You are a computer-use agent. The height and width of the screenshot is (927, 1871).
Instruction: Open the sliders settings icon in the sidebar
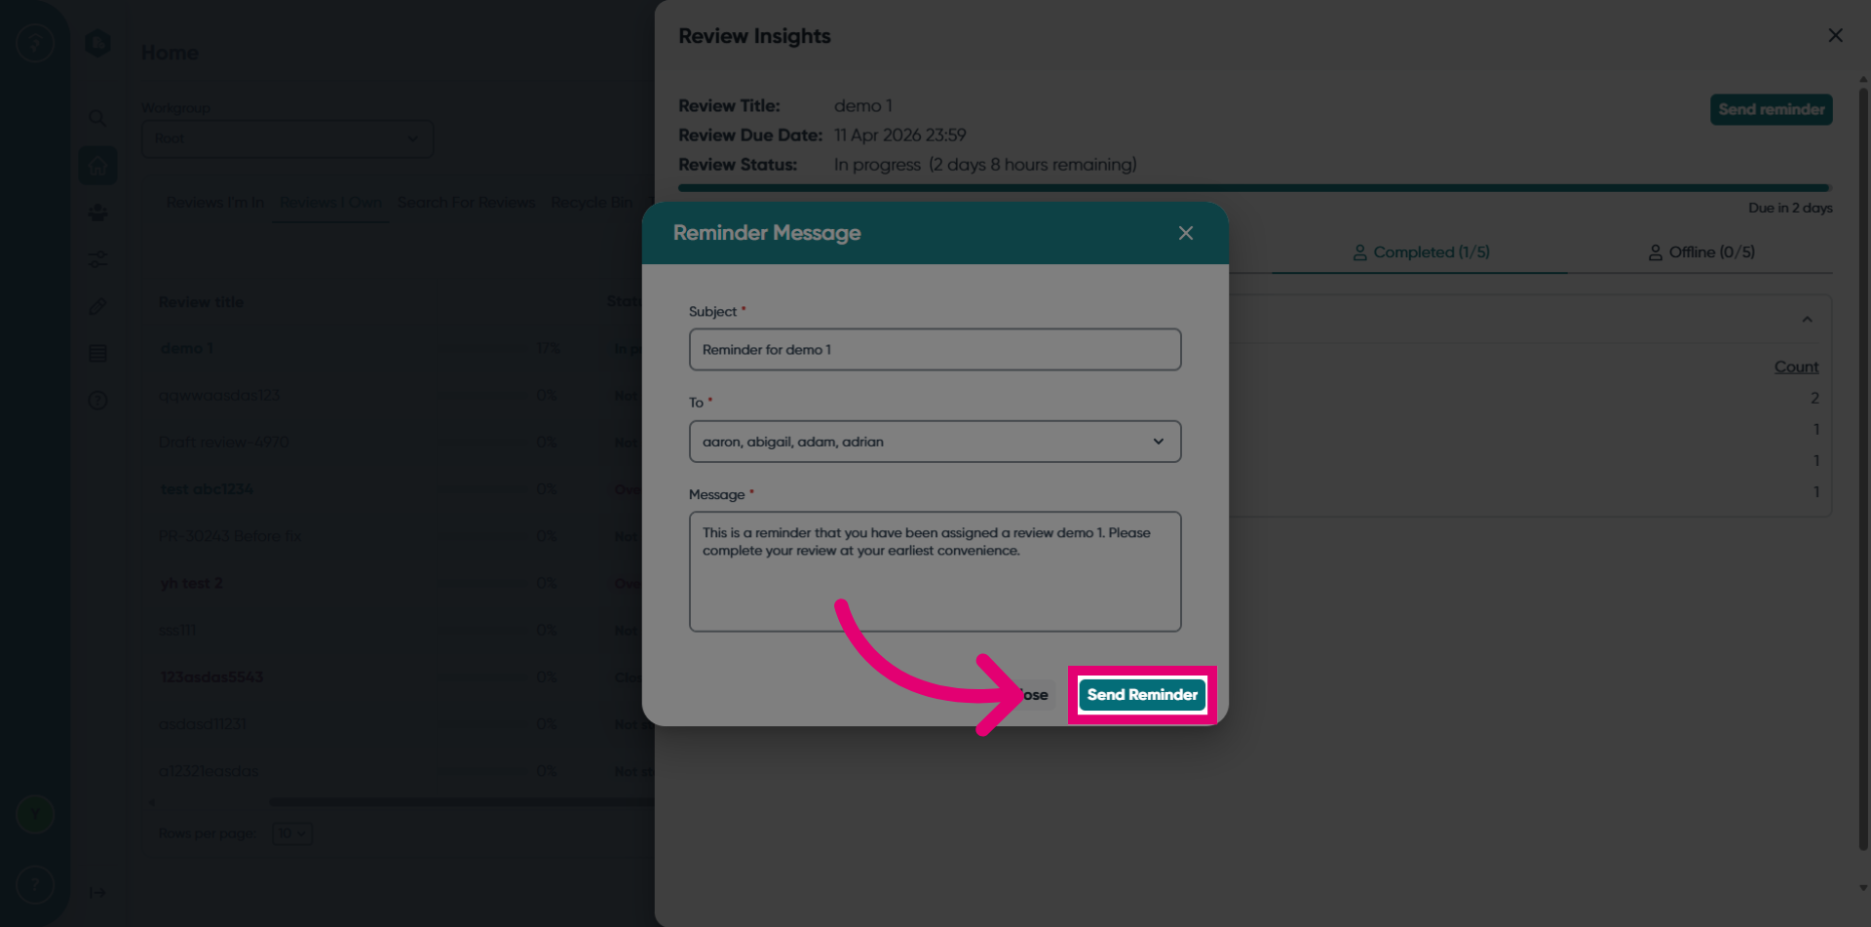point(97,259)
